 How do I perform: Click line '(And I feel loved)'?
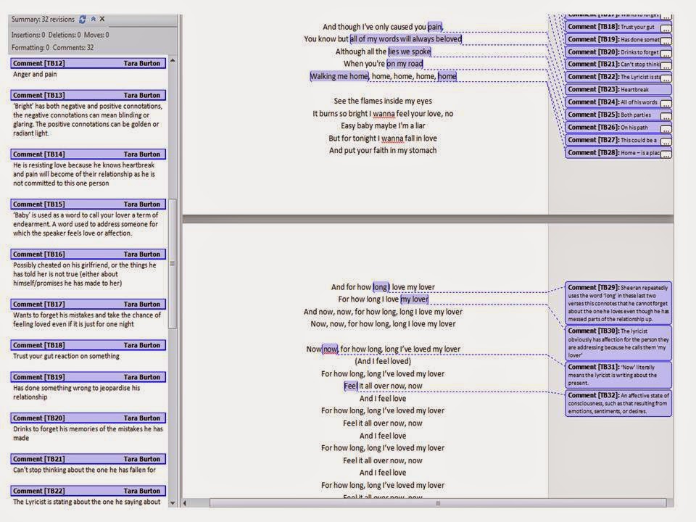[383, 361]
